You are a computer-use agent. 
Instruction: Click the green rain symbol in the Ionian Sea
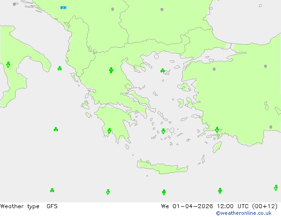(56, 129)
